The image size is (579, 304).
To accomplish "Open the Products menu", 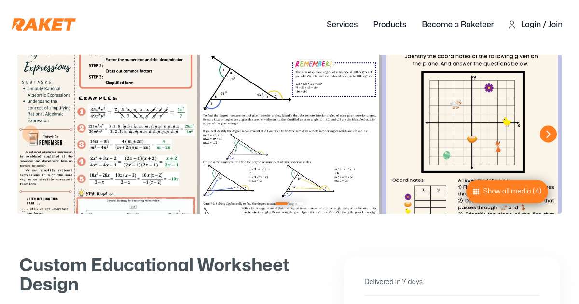I will tap(389, 25).
